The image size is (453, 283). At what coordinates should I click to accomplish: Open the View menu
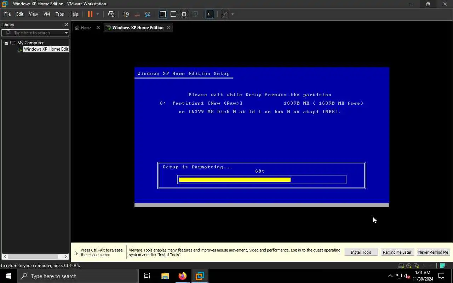click(33, 14)
